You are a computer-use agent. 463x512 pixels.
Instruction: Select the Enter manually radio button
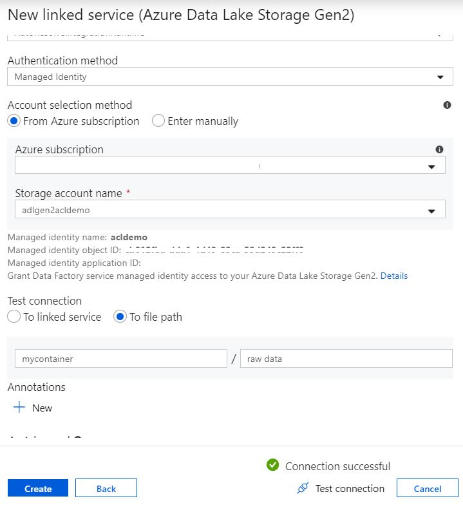pos(158,121)
